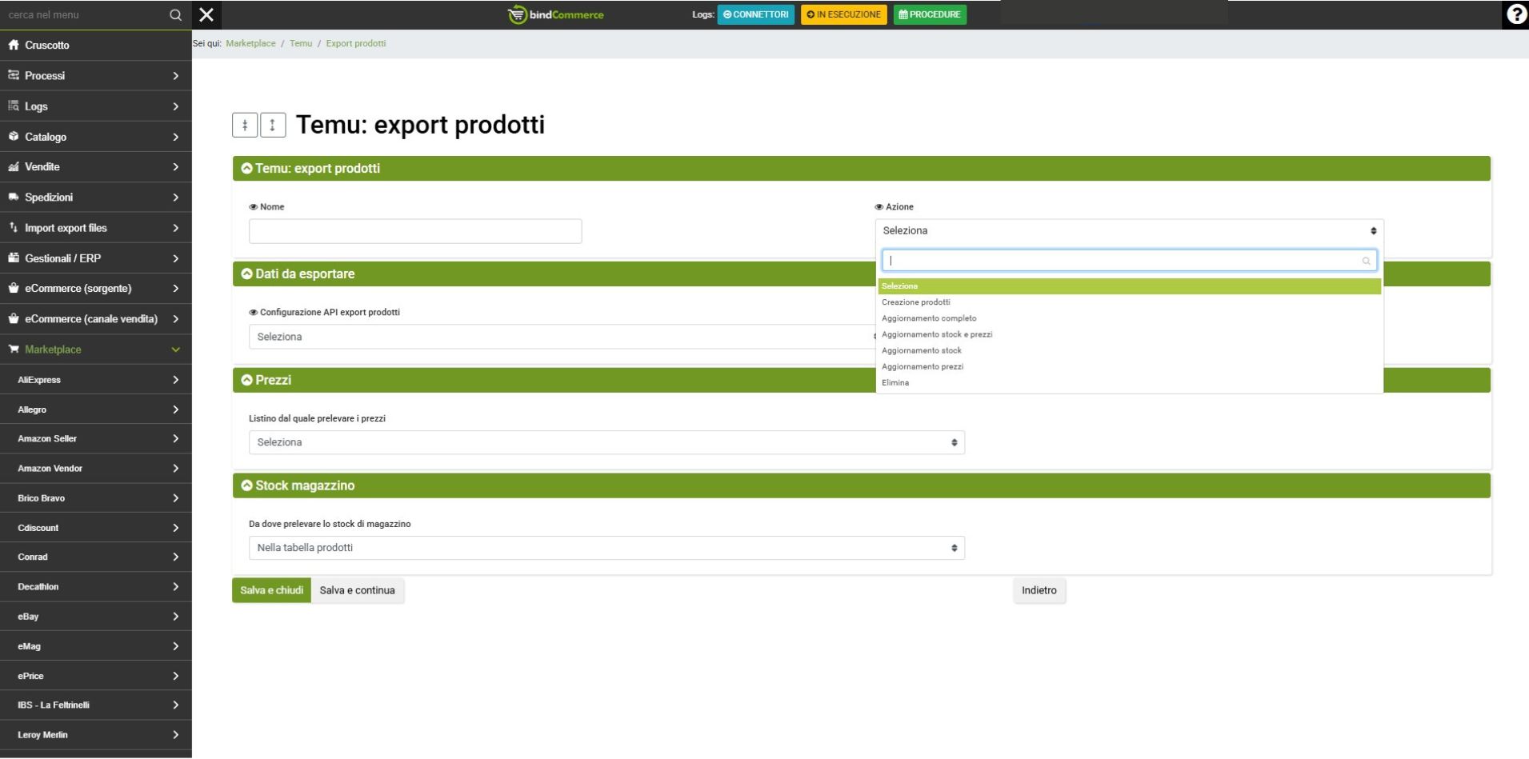Expand the Amazon Seller menu item
1529x759 pixels.
point(96,438)
